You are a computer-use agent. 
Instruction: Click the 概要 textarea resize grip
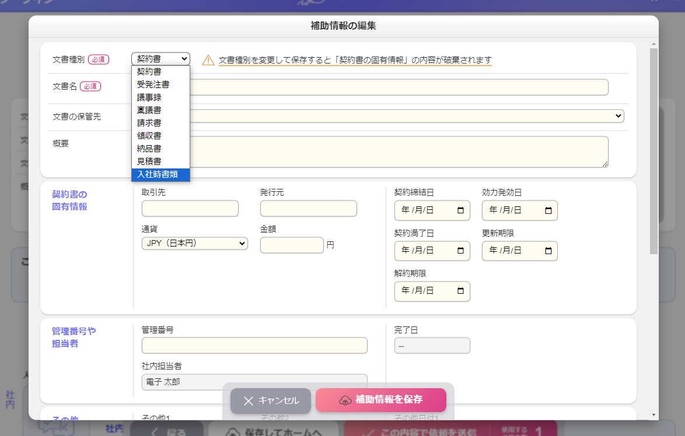[604, 164]
